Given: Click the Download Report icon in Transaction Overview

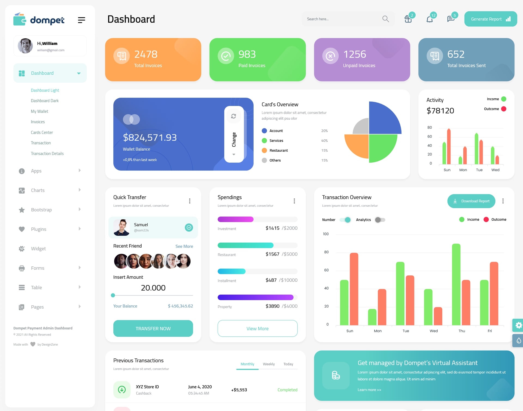Looking at the screenshot, I should click(455, 200).
